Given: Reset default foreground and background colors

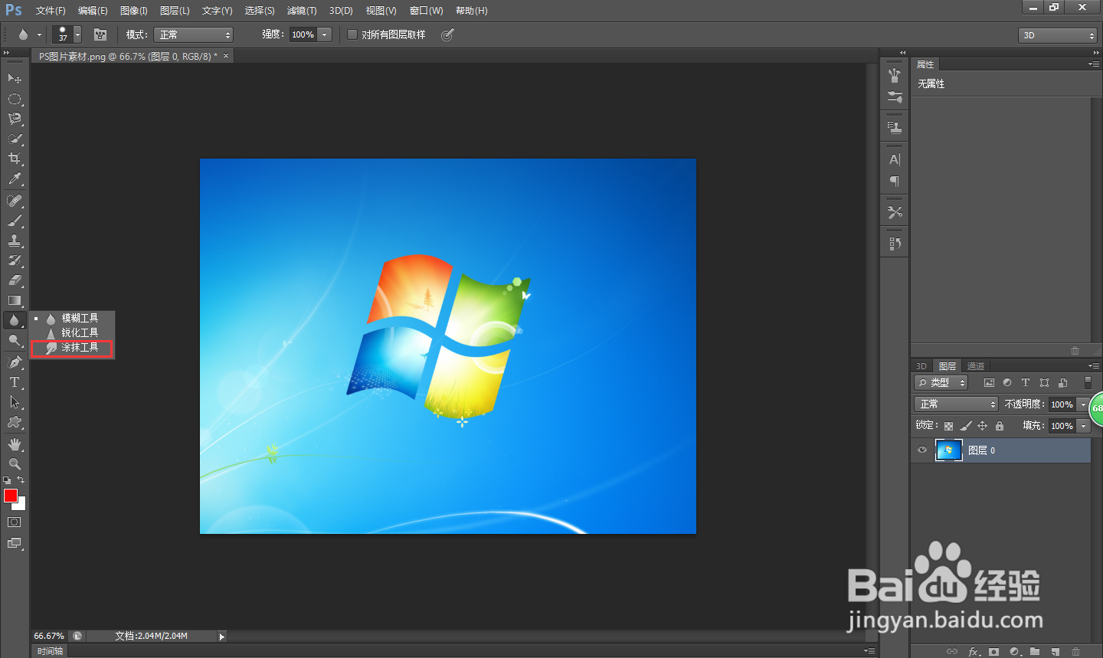Looking at the screenshot, I should click(7, 480).
